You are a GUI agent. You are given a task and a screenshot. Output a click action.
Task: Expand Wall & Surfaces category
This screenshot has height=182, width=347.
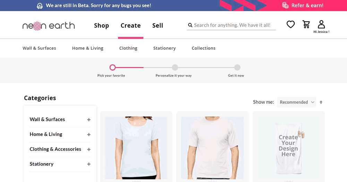(x=89, y=120)
